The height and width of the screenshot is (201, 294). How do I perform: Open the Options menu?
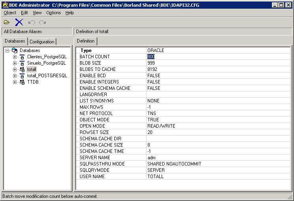tap(53, 13)
